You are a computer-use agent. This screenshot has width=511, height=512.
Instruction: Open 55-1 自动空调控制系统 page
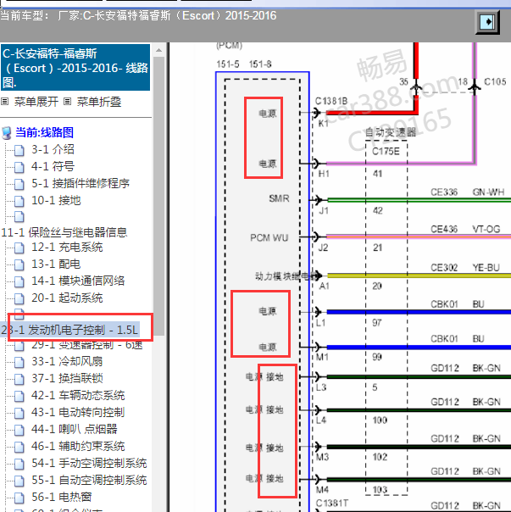tap(89, 481)
